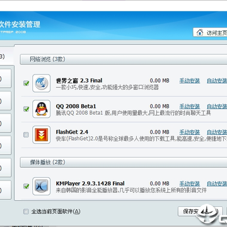The width and height of the screenshot is (227, 227).
Task: Click the QQ description starting 腾讯QQ 2008
Action: [x=133, y=113]
